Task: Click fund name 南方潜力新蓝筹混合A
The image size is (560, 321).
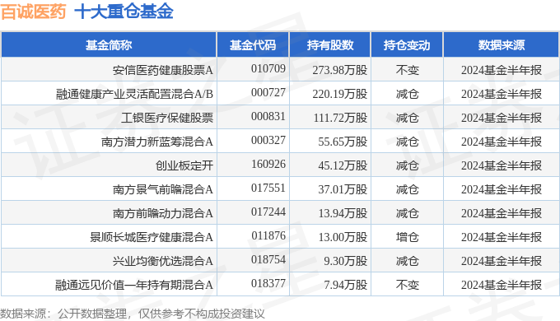Action: (x=157, y=142)
